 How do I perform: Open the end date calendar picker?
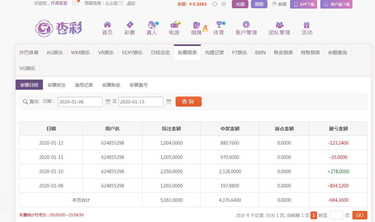[x=169, y=101]
